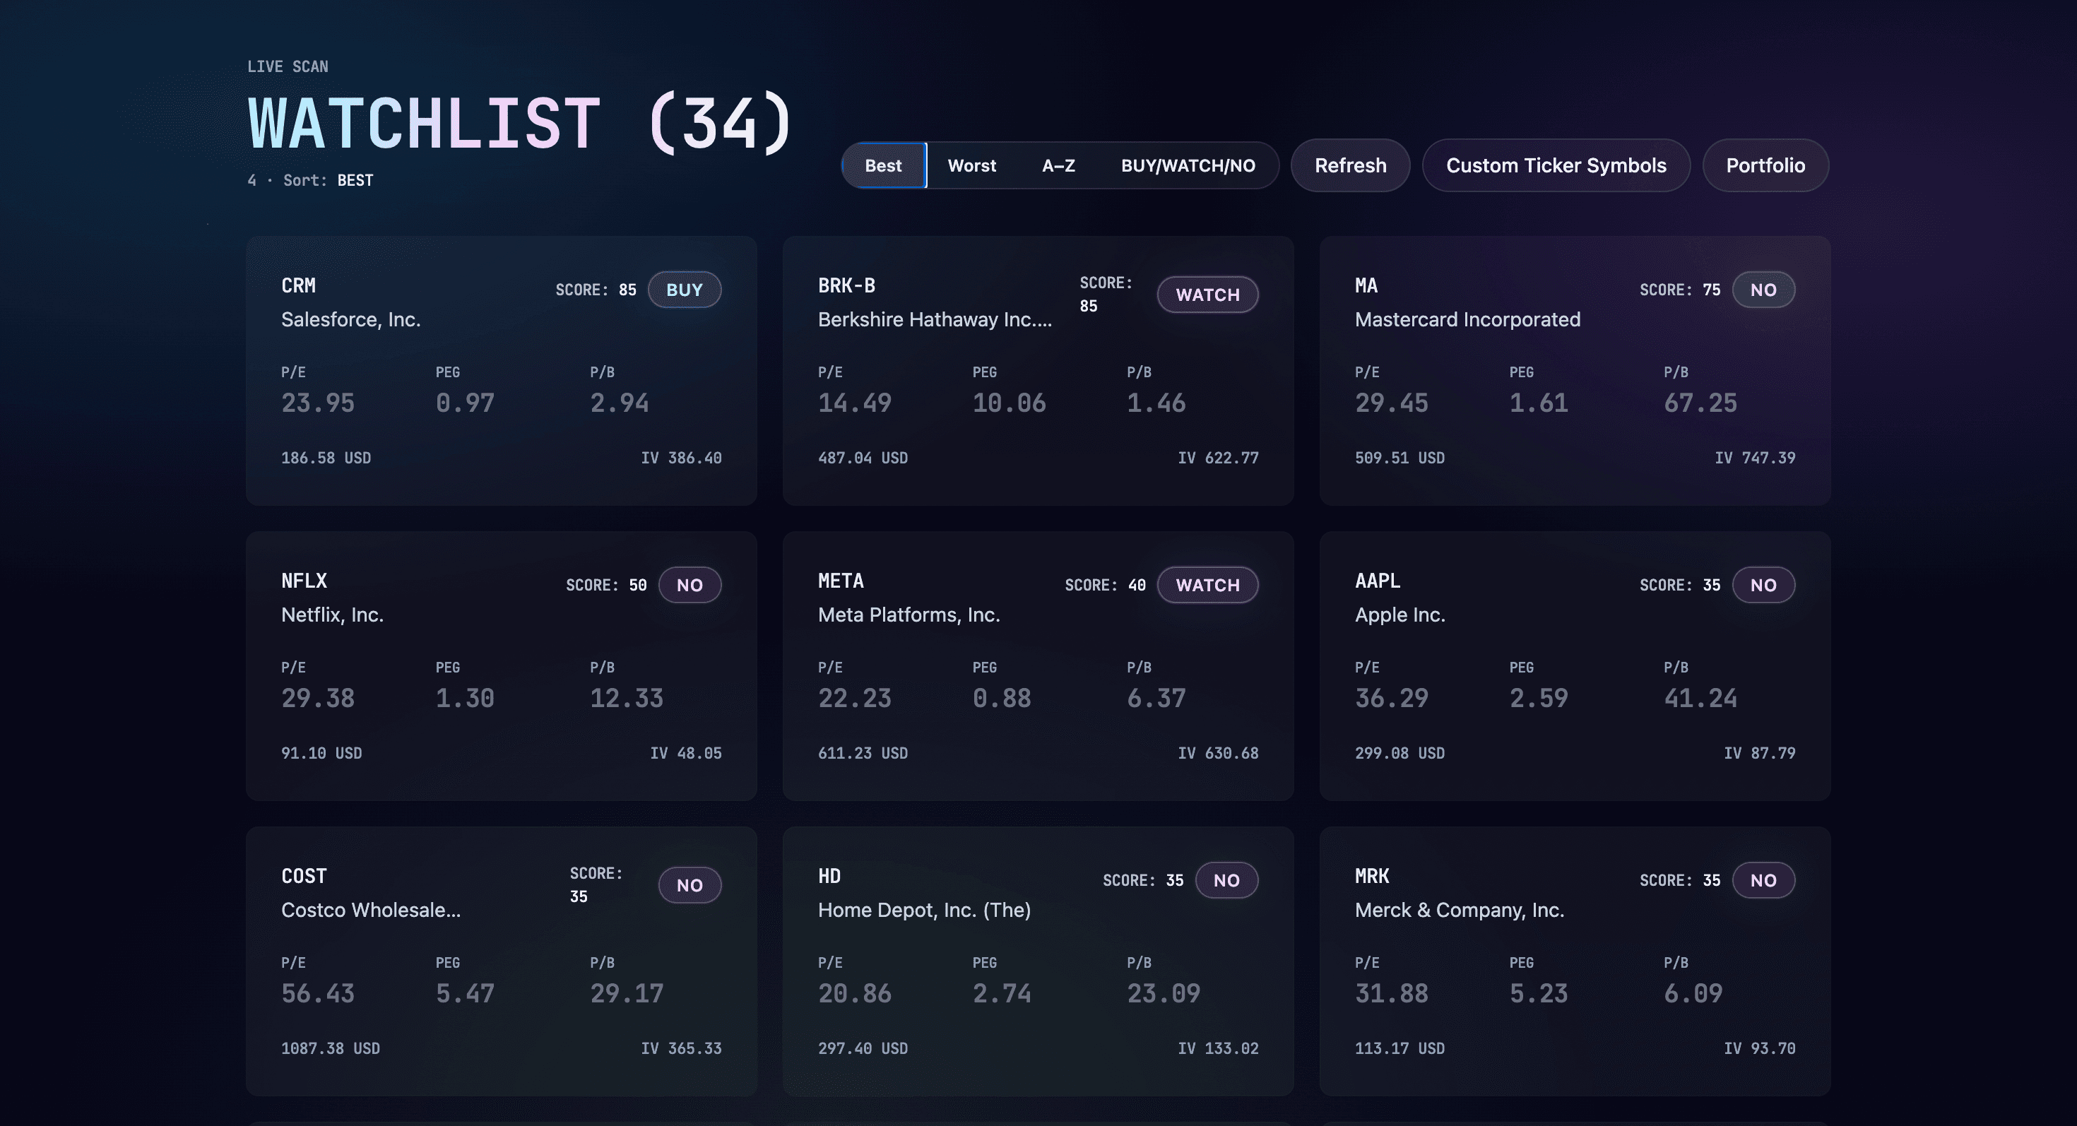The image size is (2077, 1126).
Task: Click the MA ticker symbol
Action: tap(1366, 285)
